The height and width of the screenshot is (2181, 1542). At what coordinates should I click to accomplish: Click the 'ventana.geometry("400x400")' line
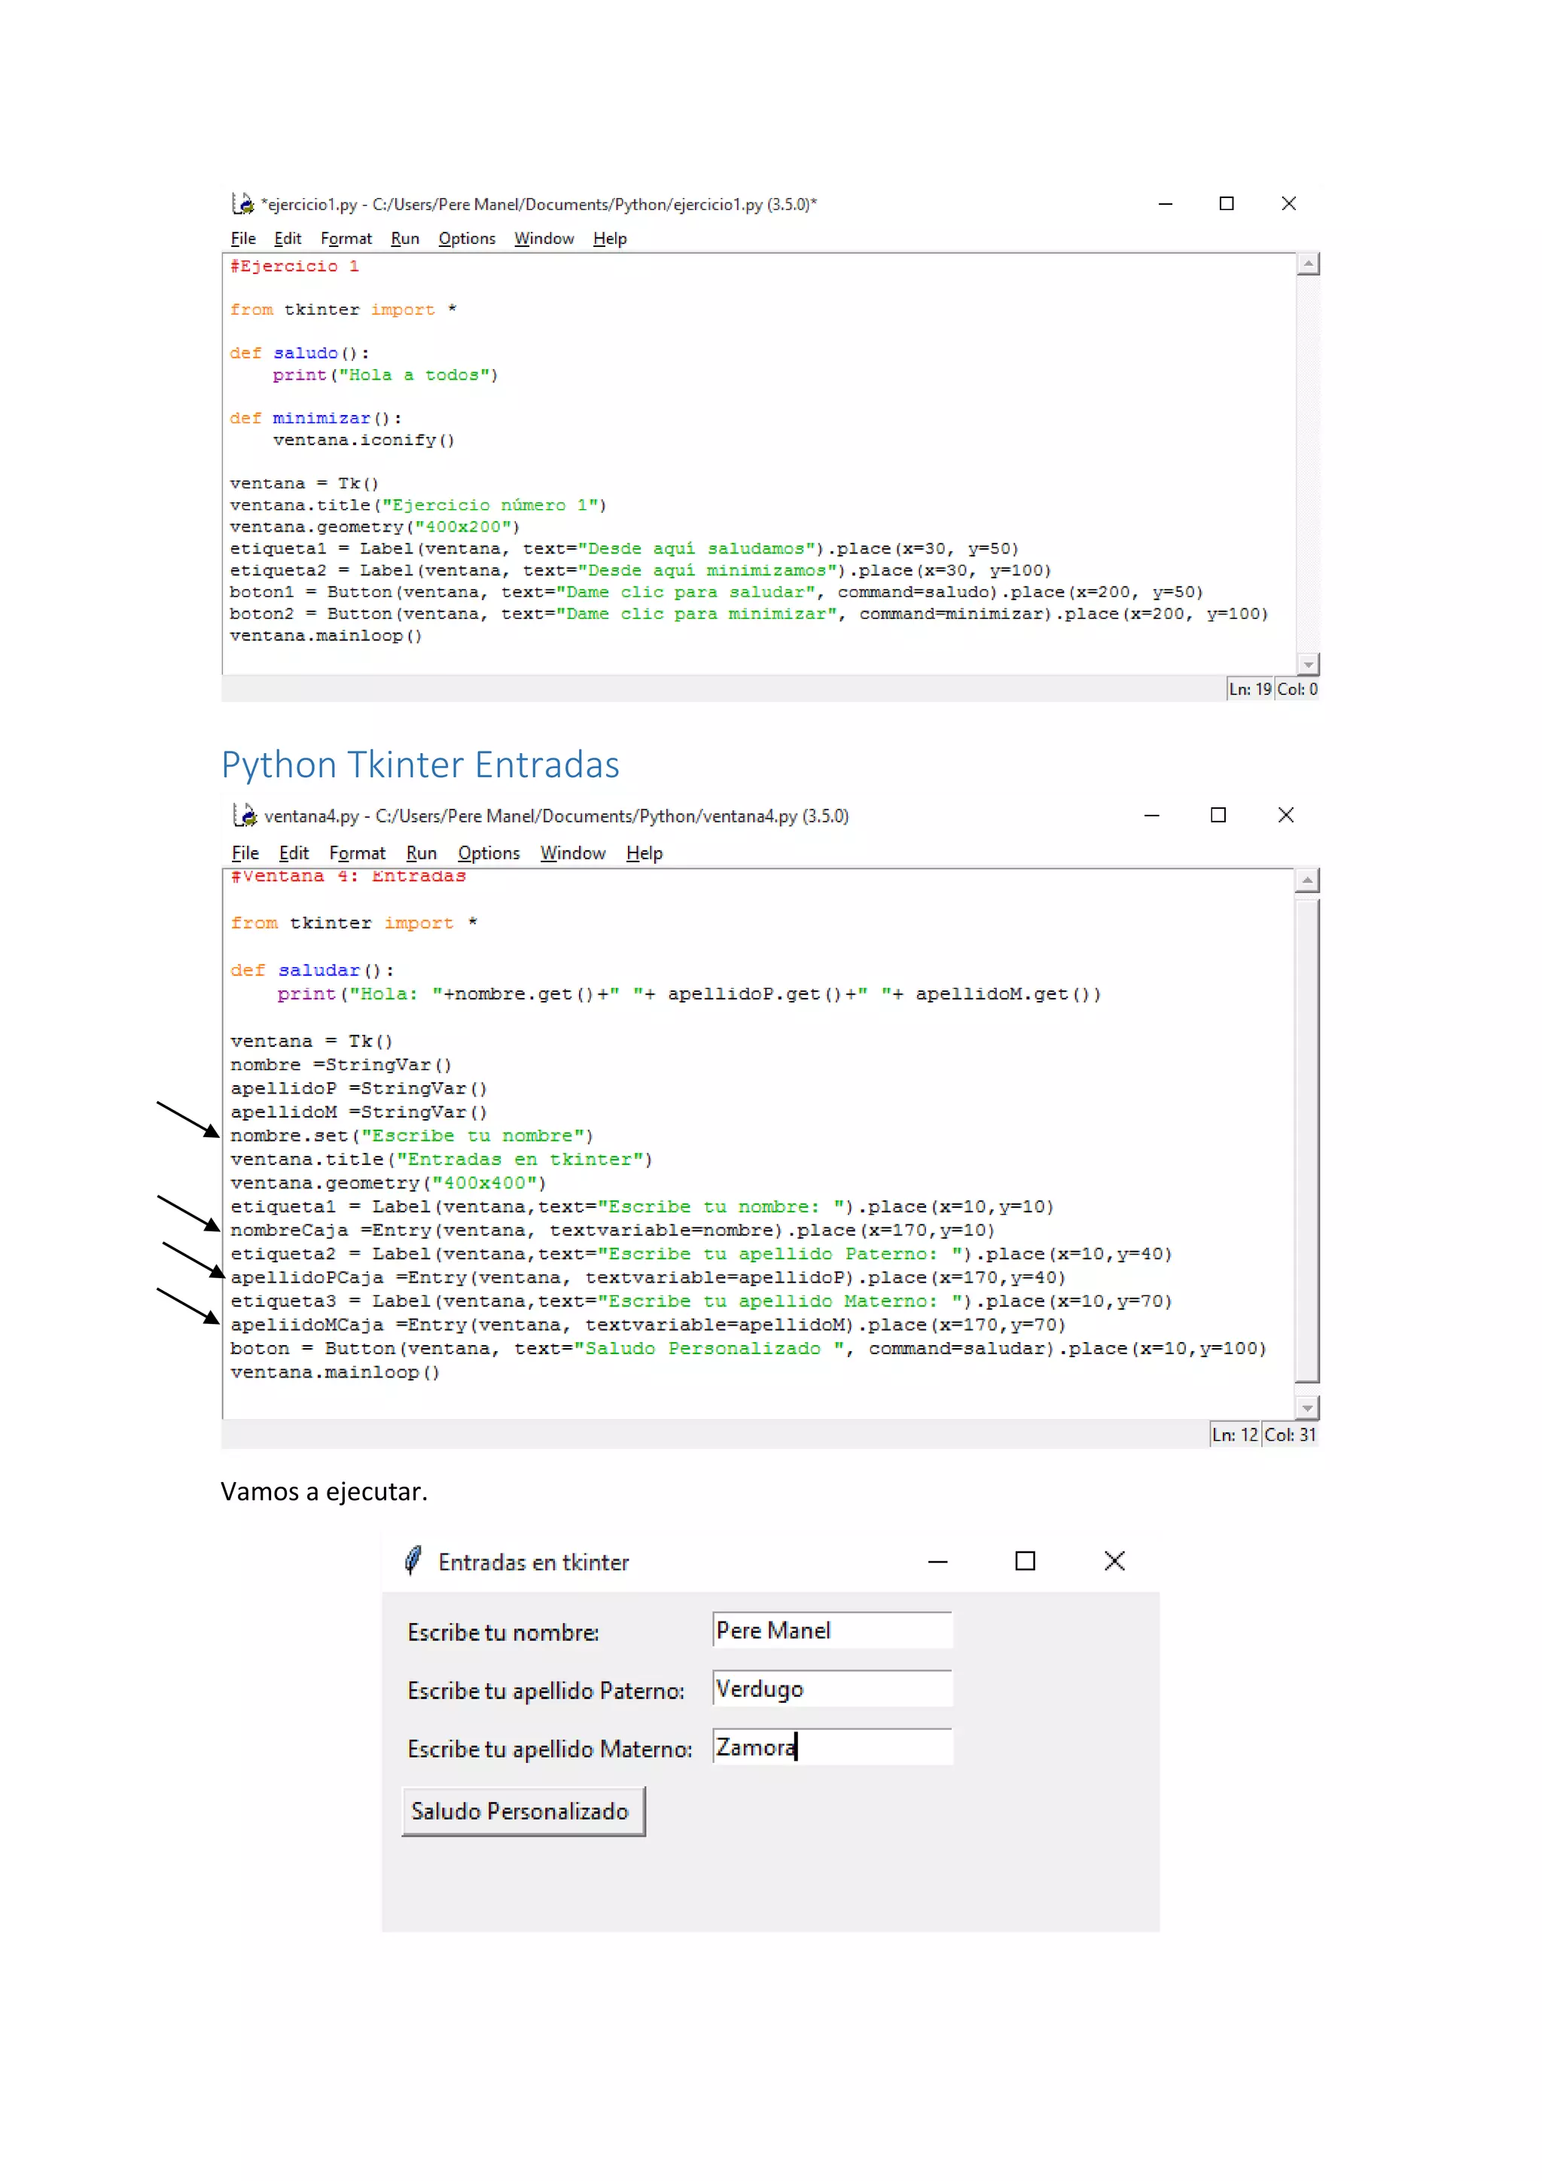point(389,1182)
